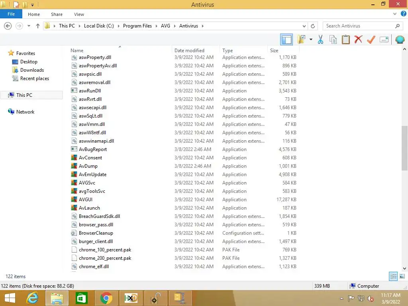Viewport: 408px width, 306px height.
Task: Switch to details view icon in status bar
Action: (x=393, y=277)
